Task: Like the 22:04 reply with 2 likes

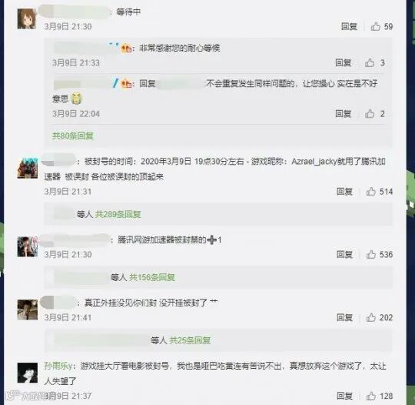Action: coord(370,113)
